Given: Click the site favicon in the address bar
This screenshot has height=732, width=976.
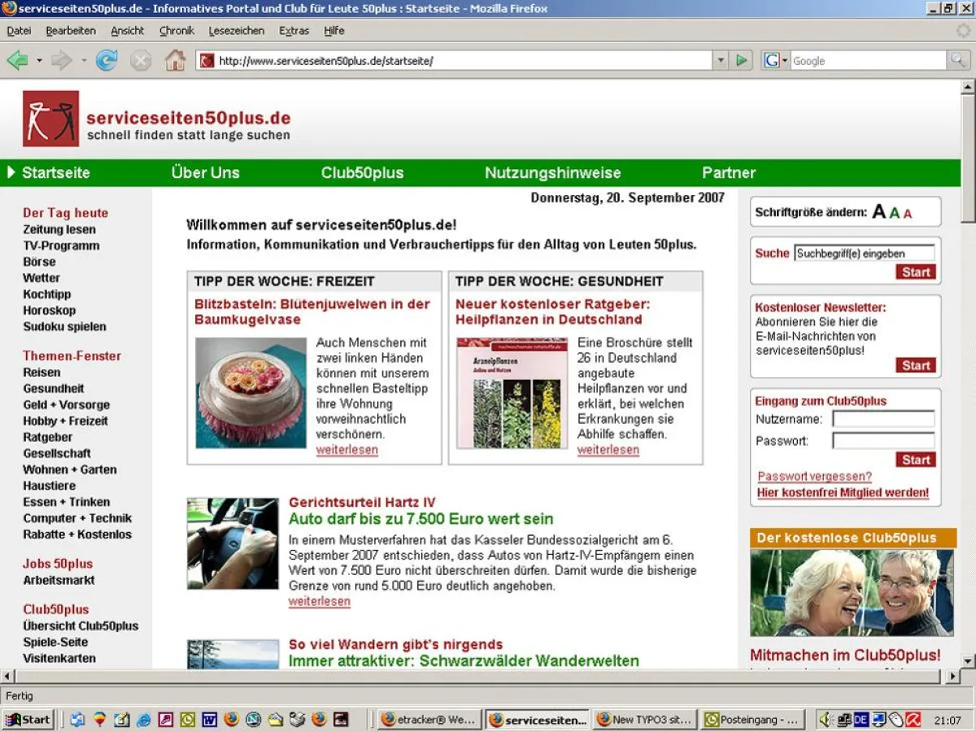Looking at the screenshot, I should [207, 60].
